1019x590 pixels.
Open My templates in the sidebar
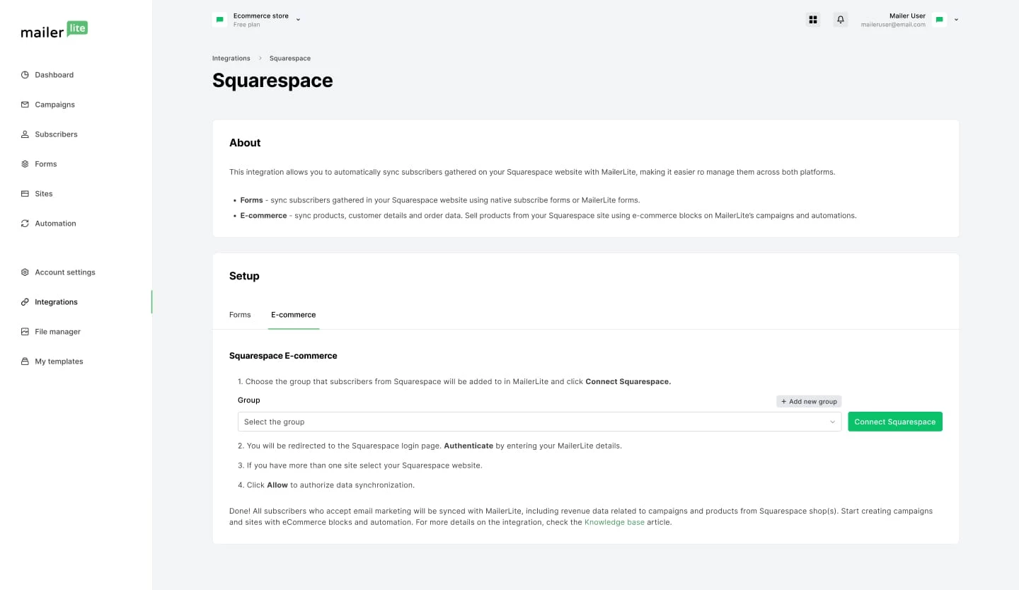click(59, 361)
